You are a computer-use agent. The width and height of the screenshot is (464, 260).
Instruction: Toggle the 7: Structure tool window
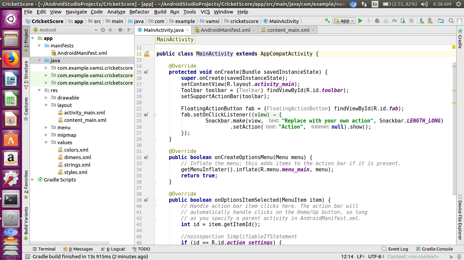click(26, 74)
